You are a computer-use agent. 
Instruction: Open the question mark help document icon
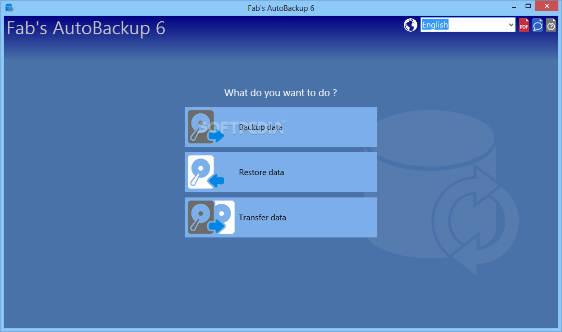tap(551, 25)
